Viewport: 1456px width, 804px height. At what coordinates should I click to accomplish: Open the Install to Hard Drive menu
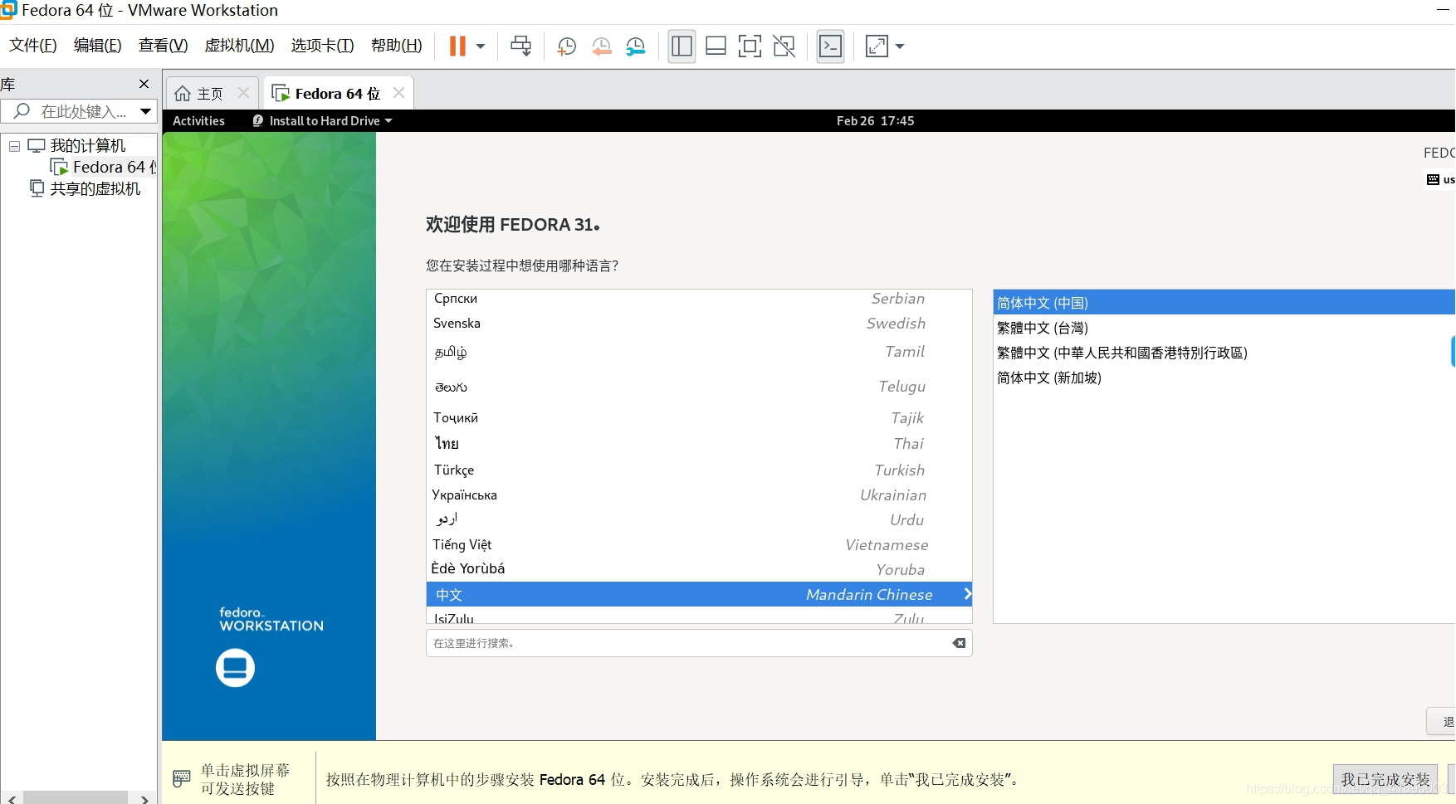click(x=323, y=121)
